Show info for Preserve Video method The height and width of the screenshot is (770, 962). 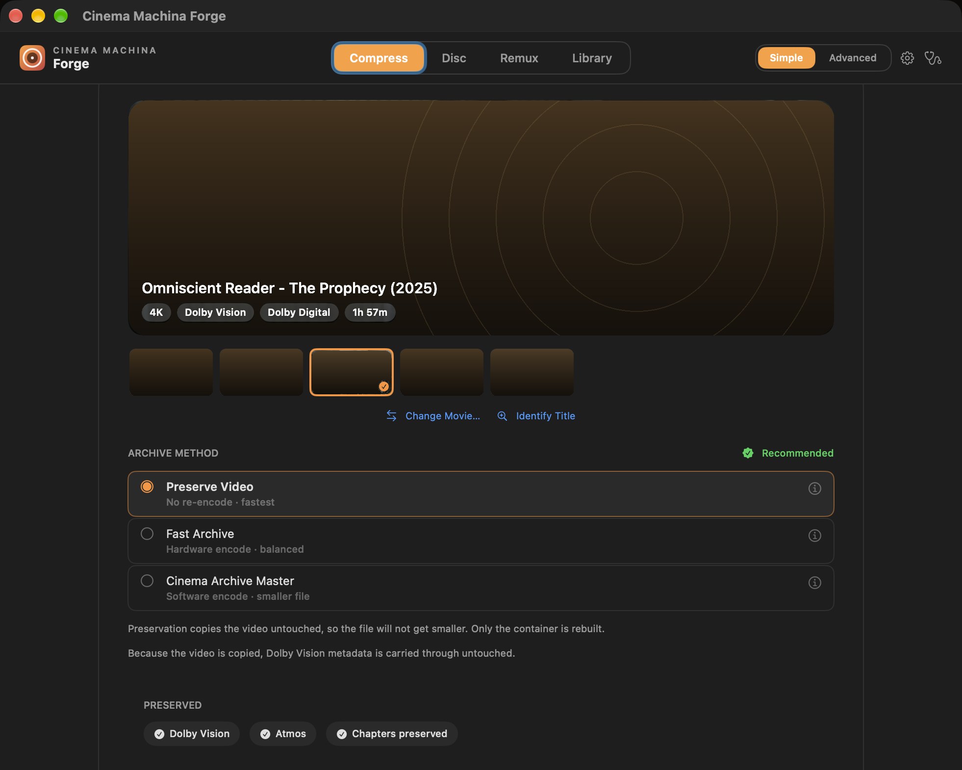click(x=814, y=488)
